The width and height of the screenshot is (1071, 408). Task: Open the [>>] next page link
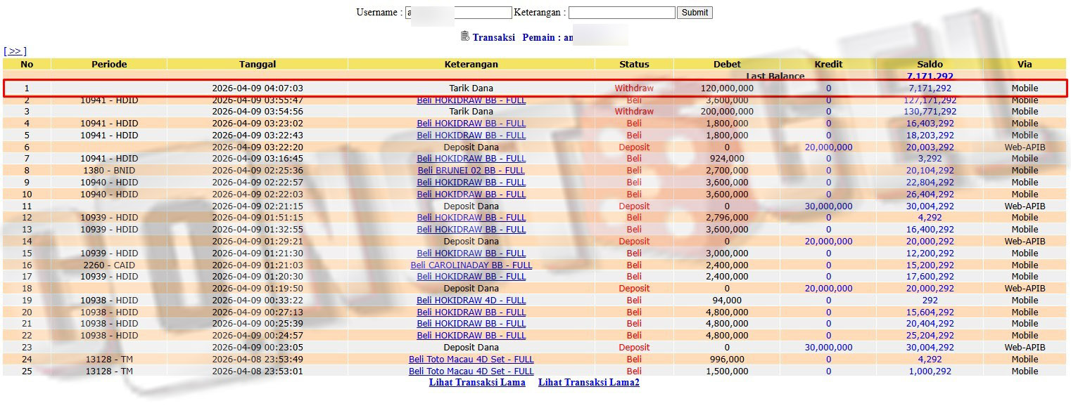pyautogui.click(x=15, y=51)
